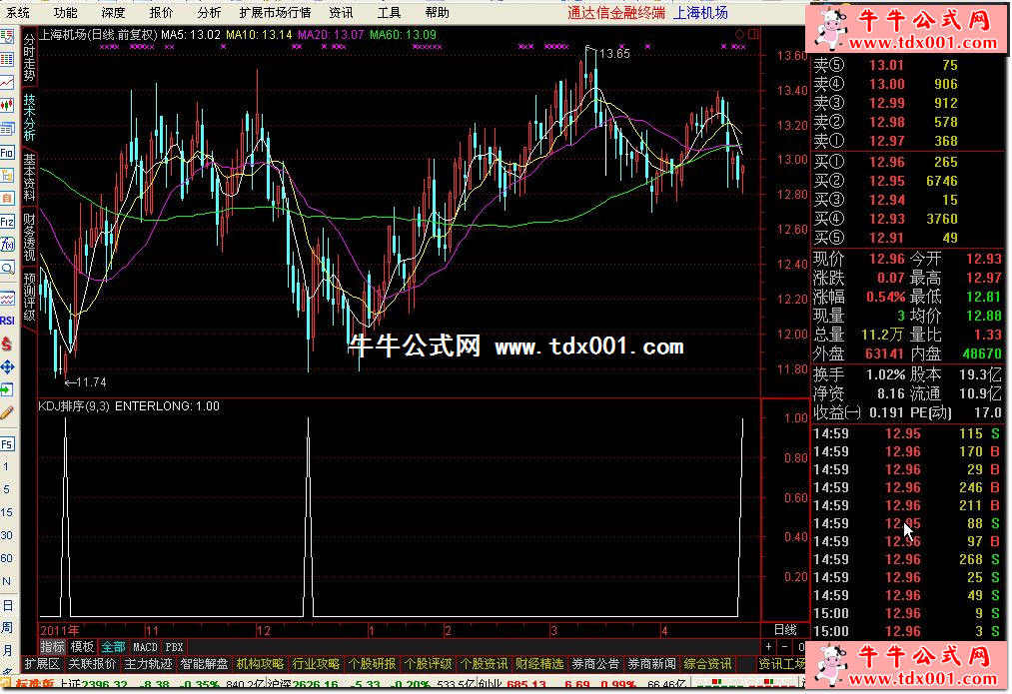This screenshot has width=1012, height=694.
Task: Select the weekly 周 period button
Action: point(7,627)
